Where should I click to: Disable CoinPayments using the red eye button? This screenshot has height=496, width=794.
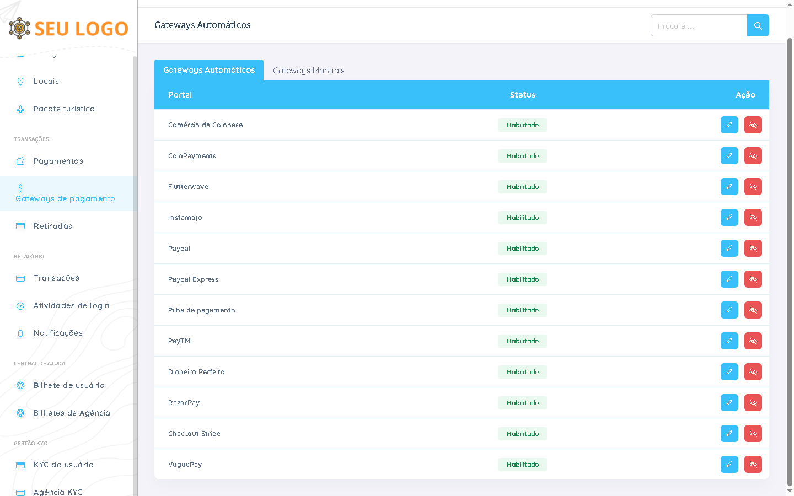(x=753, y=156)
